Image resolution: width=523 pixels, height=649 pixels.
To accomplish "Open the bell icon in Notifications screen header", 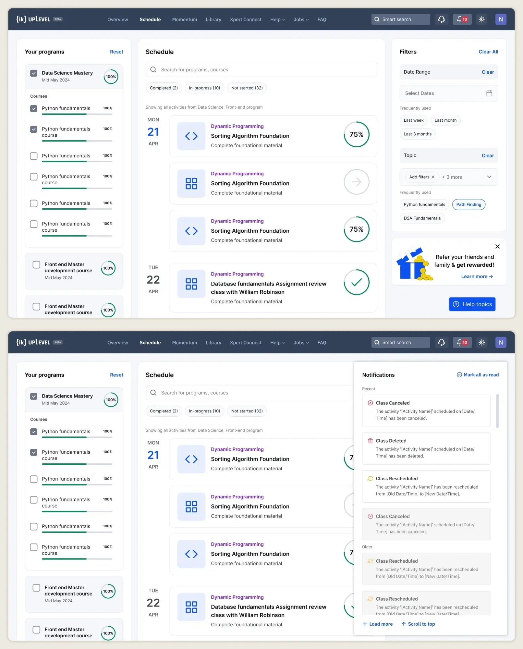I will click(x=462, y=342).
